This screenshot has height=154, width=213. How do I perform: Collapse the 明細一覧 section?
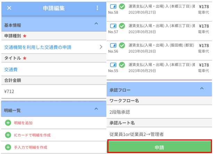coord(96,109)
